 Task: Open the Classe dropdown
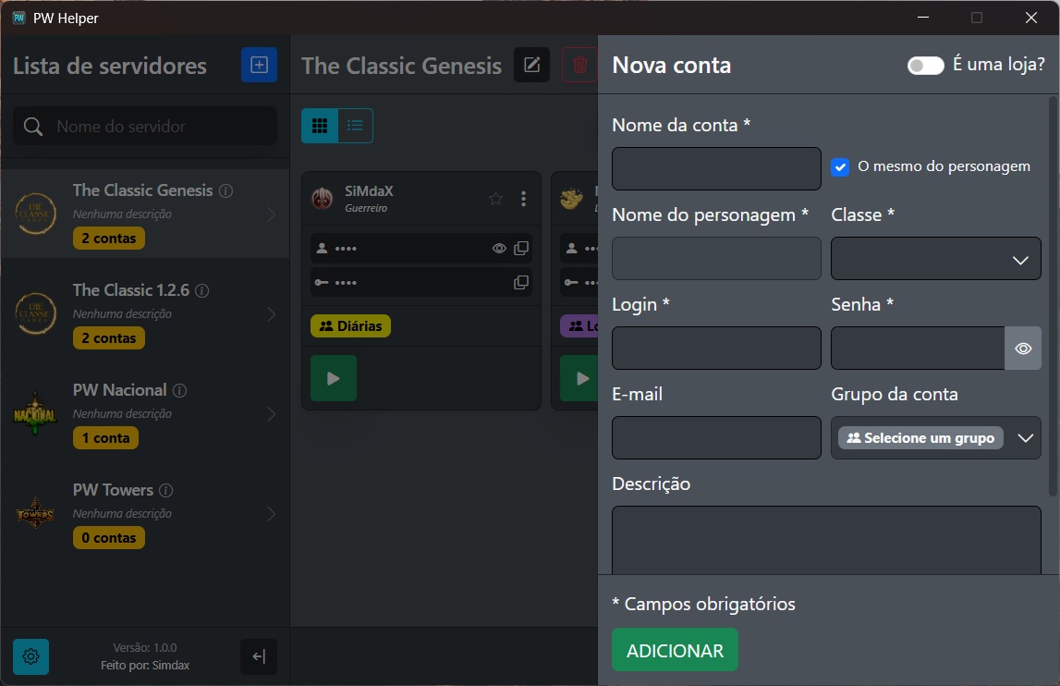936,259
